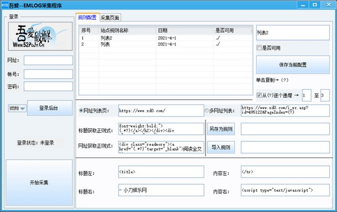Click the empty field beside 另存为规则
The height and width of the screenshot is (212, 337).
(285, 129)
